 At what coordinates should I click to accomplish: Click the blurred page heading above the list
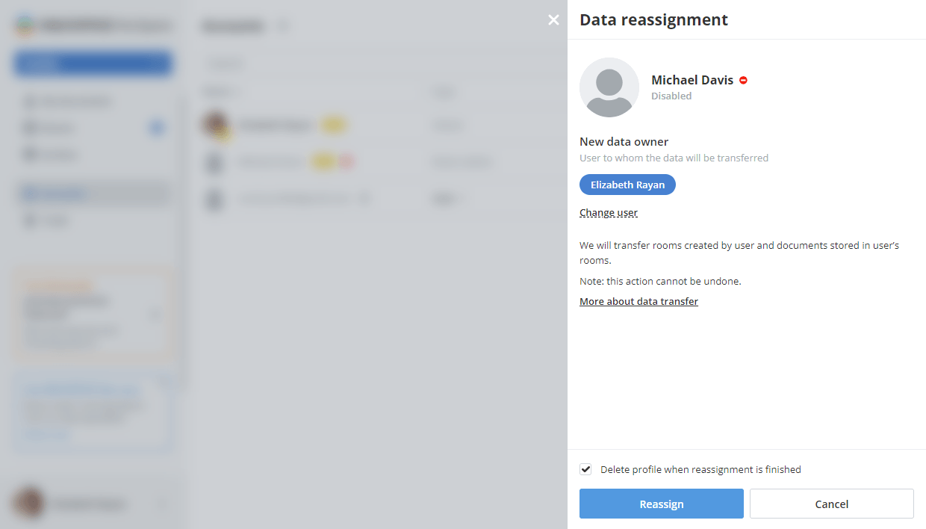point(233,27)
